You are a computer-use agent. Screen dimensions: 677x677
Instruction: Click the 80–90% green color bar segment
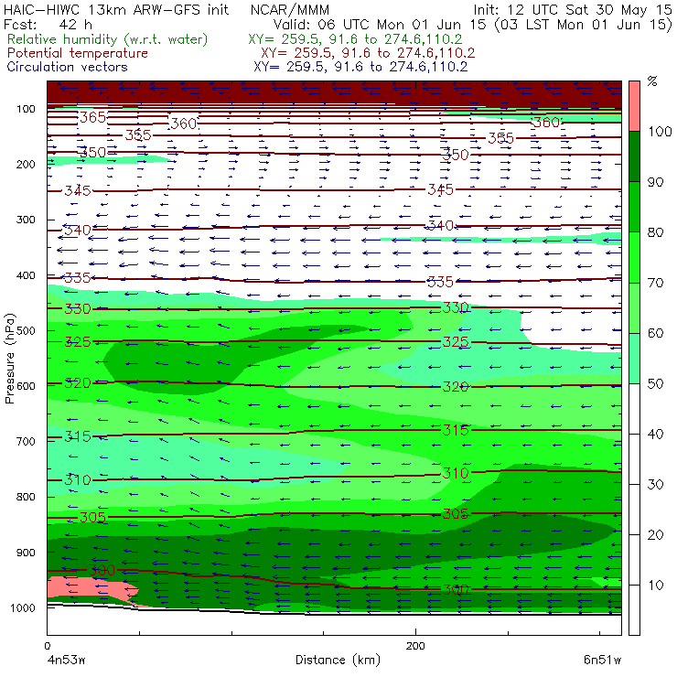tap(634, 207)
